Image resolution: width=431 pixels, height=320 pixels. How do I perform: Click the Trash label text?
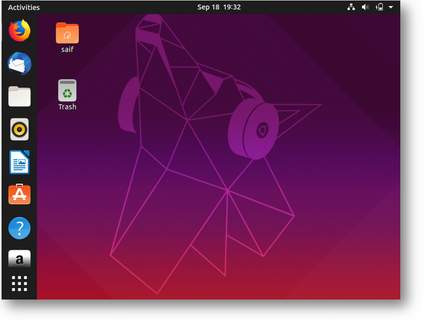coord(68,106)
